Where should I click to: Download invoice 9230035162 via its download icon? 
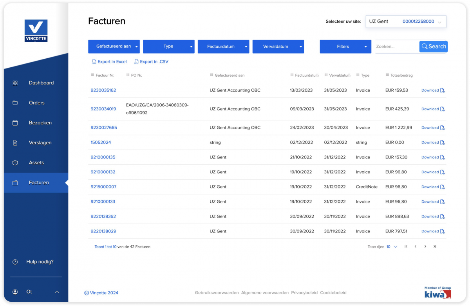pos(443,90)
